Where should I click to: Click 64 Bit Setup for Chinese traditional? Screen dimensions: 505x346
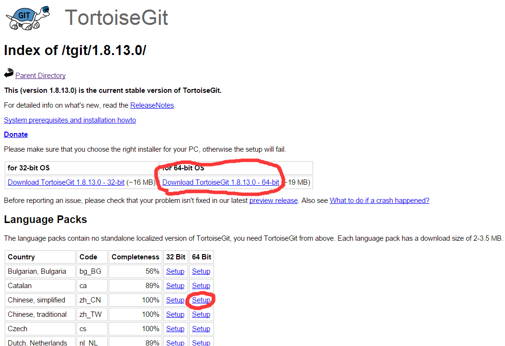pyautogui.click(x=201, y=314)
